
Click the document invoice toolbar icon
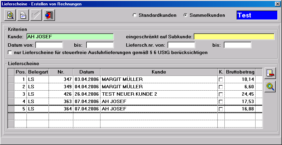(23, 15)
